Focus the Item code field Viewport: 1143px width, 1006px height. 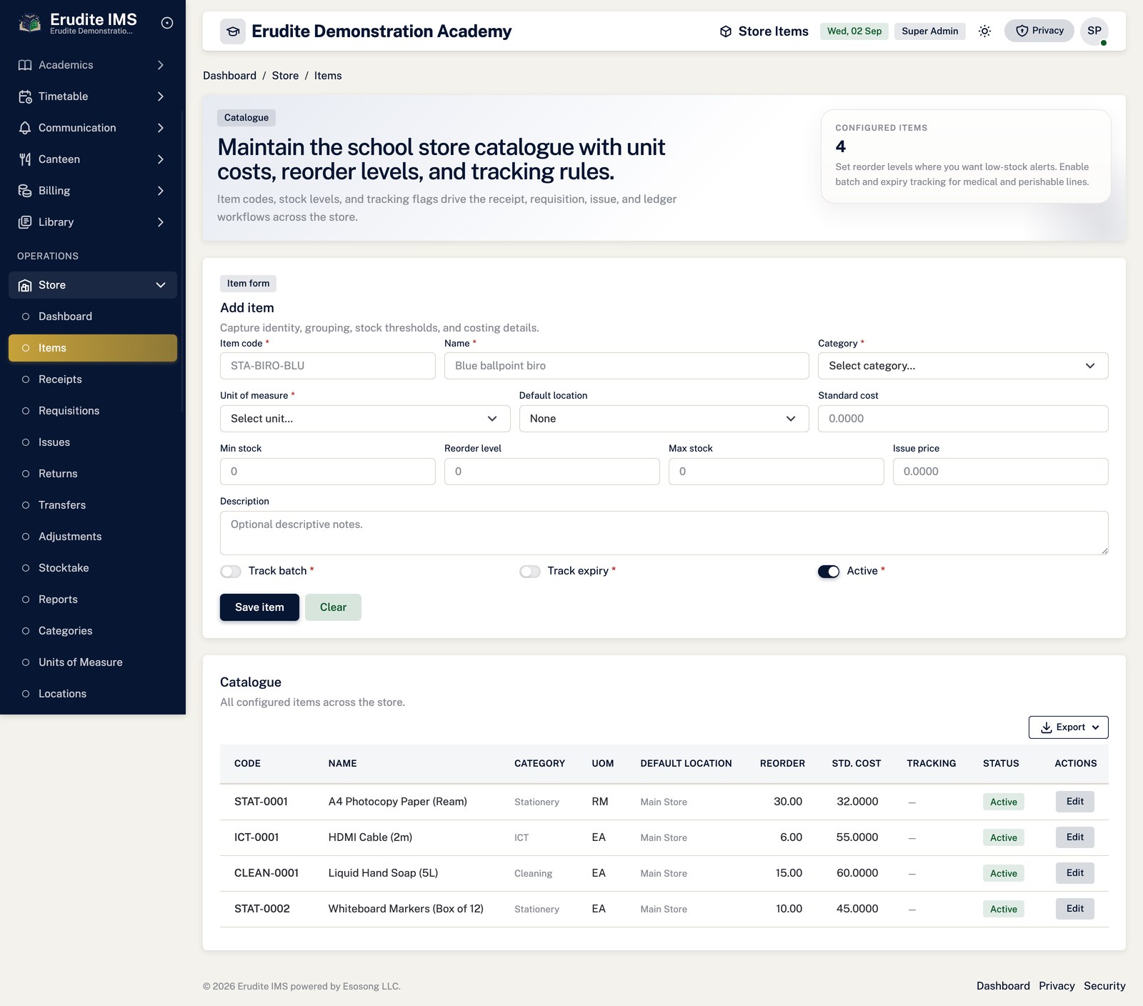[x=328, y=366]
